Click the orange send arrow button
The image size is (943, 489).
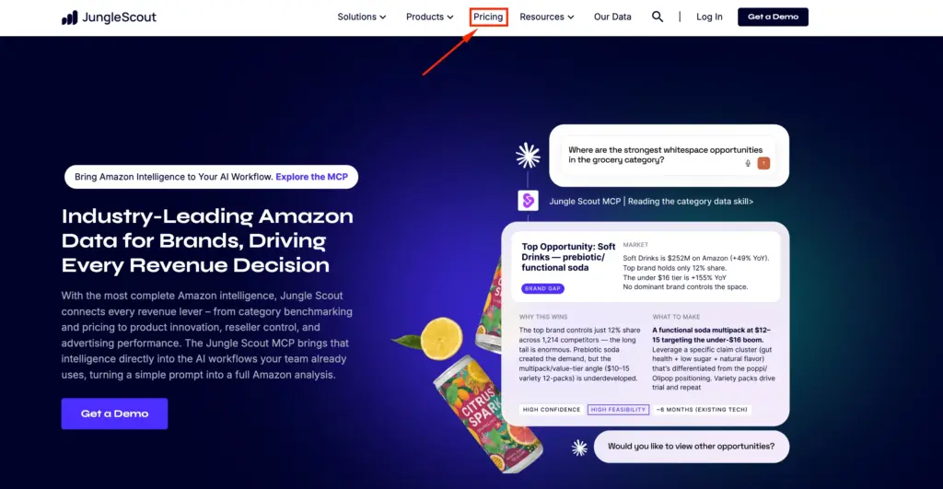click(x=763, y=163)
